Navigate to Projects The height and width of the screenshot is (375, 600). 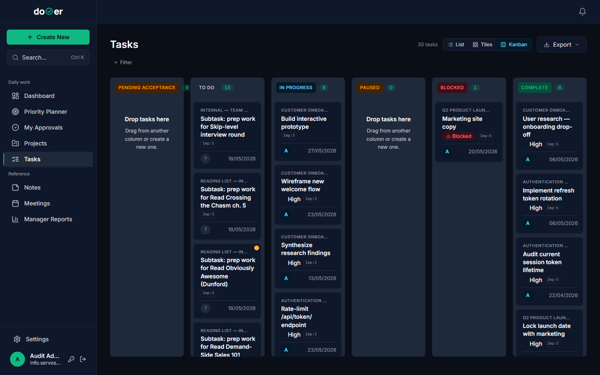pos(48,143)
